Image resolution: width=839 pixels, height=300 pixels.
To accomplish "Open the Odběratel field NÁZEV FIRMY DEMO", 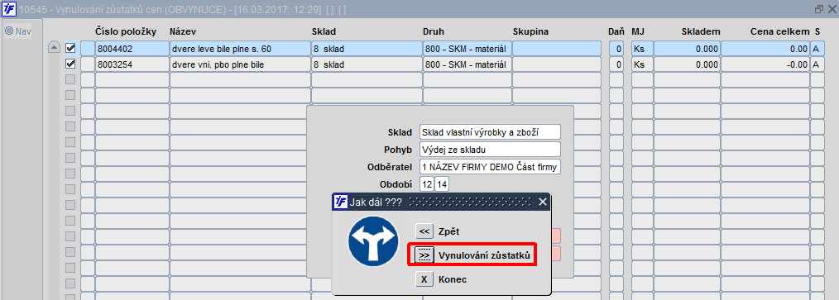I will coord(490,167).
